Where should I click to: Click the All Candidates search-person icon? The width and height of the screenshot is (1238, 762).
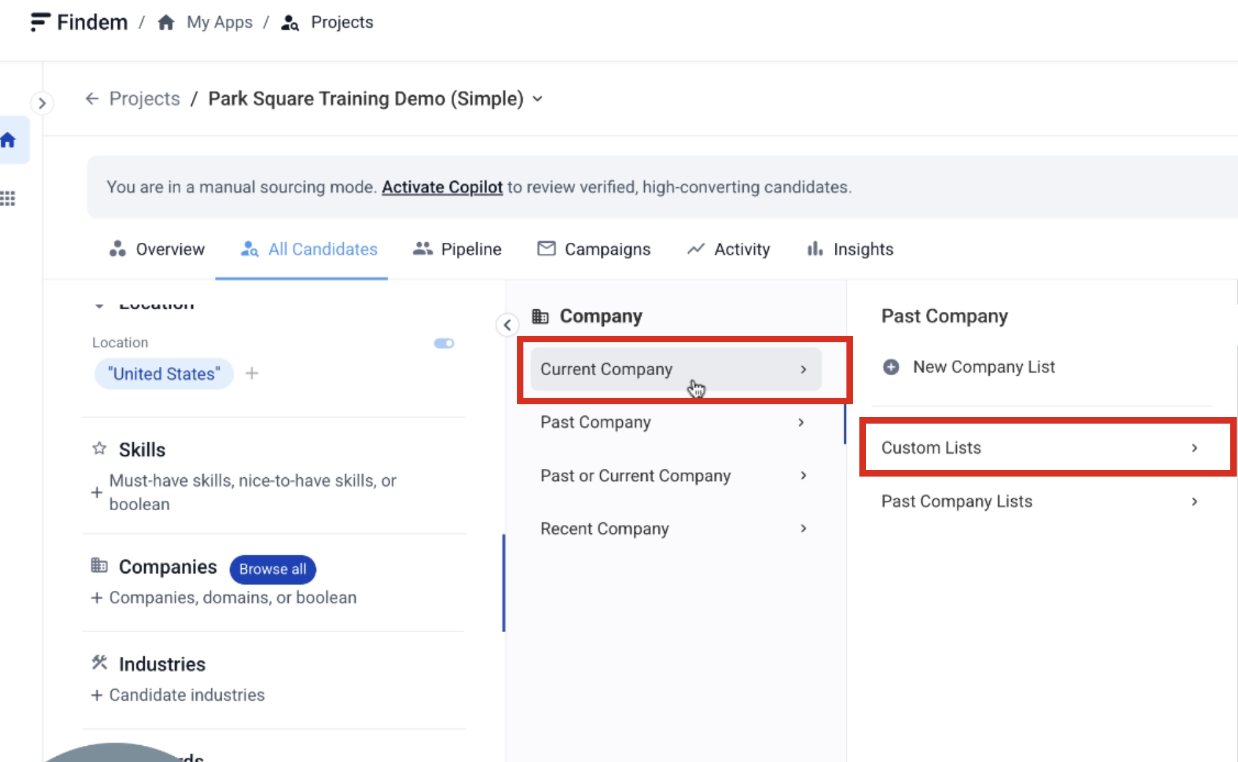[x=249, y=249]
